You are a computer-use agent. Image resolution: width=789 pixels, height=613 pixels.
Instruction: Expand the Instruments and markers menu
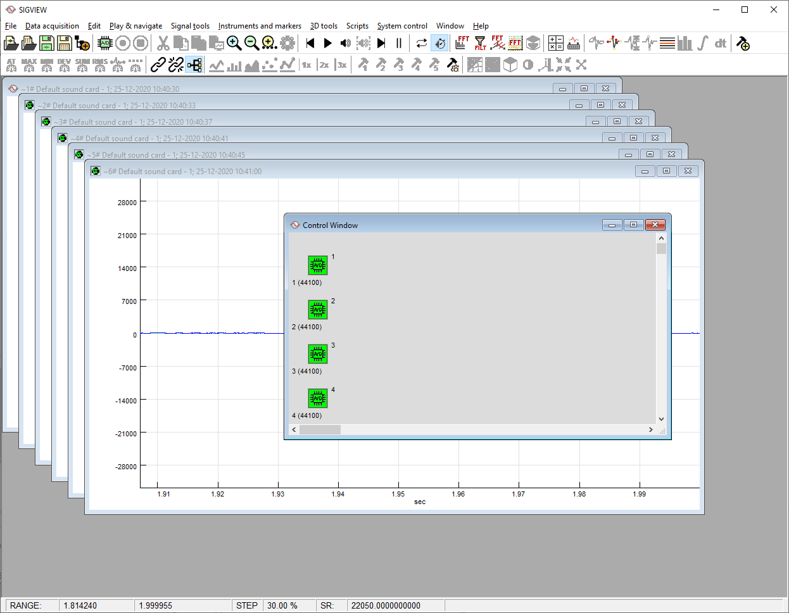[x=260, y=26]
